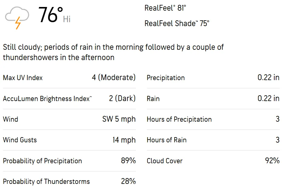Click the 89% precipitation probability value

[x=128, y=161]
